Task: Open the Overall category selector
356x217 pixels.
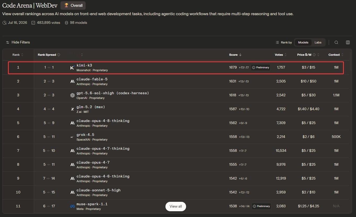Action: click(x=73, y=5)
